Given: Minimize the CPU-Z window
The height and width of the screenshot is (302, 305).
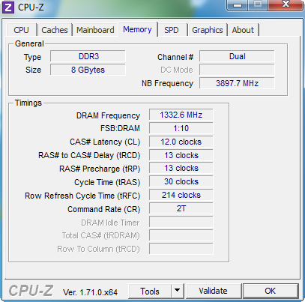Looking at the screenshot, I should pyautogui.click(x=238, y=5).
